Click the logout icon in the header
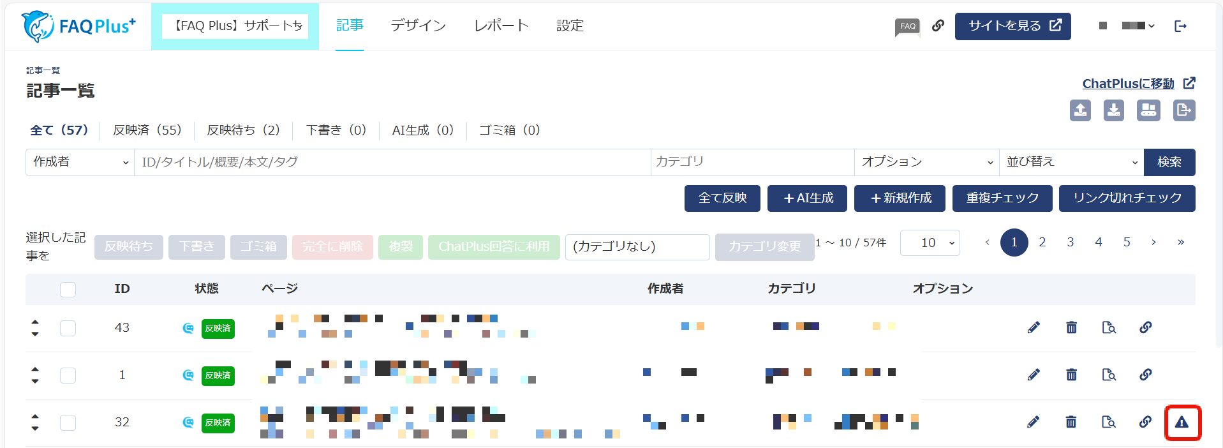This screenshot has width=1223, height=448. (x=1180, y=26)
